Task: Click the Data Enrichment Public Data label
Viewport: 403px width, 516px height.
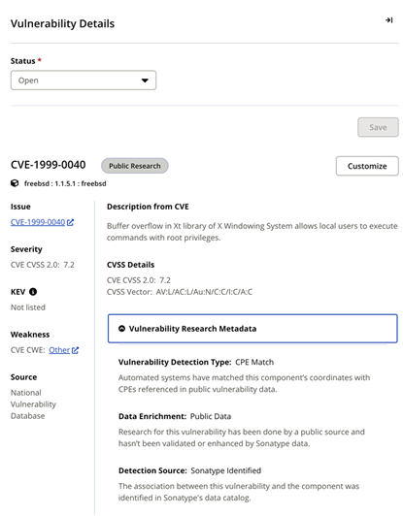Action: pos(175,416)
